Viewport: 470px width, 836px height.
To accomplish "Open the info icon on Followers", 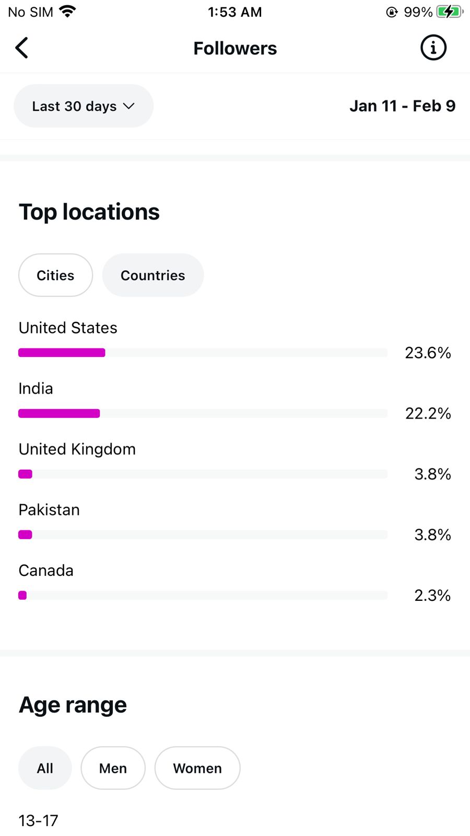I will coord(433,48).
